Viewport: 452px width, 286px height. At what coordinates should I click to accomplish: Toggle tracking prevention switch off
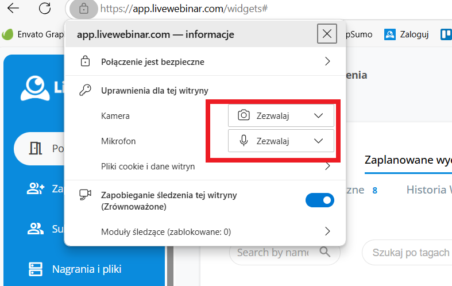tap(319, 200)
